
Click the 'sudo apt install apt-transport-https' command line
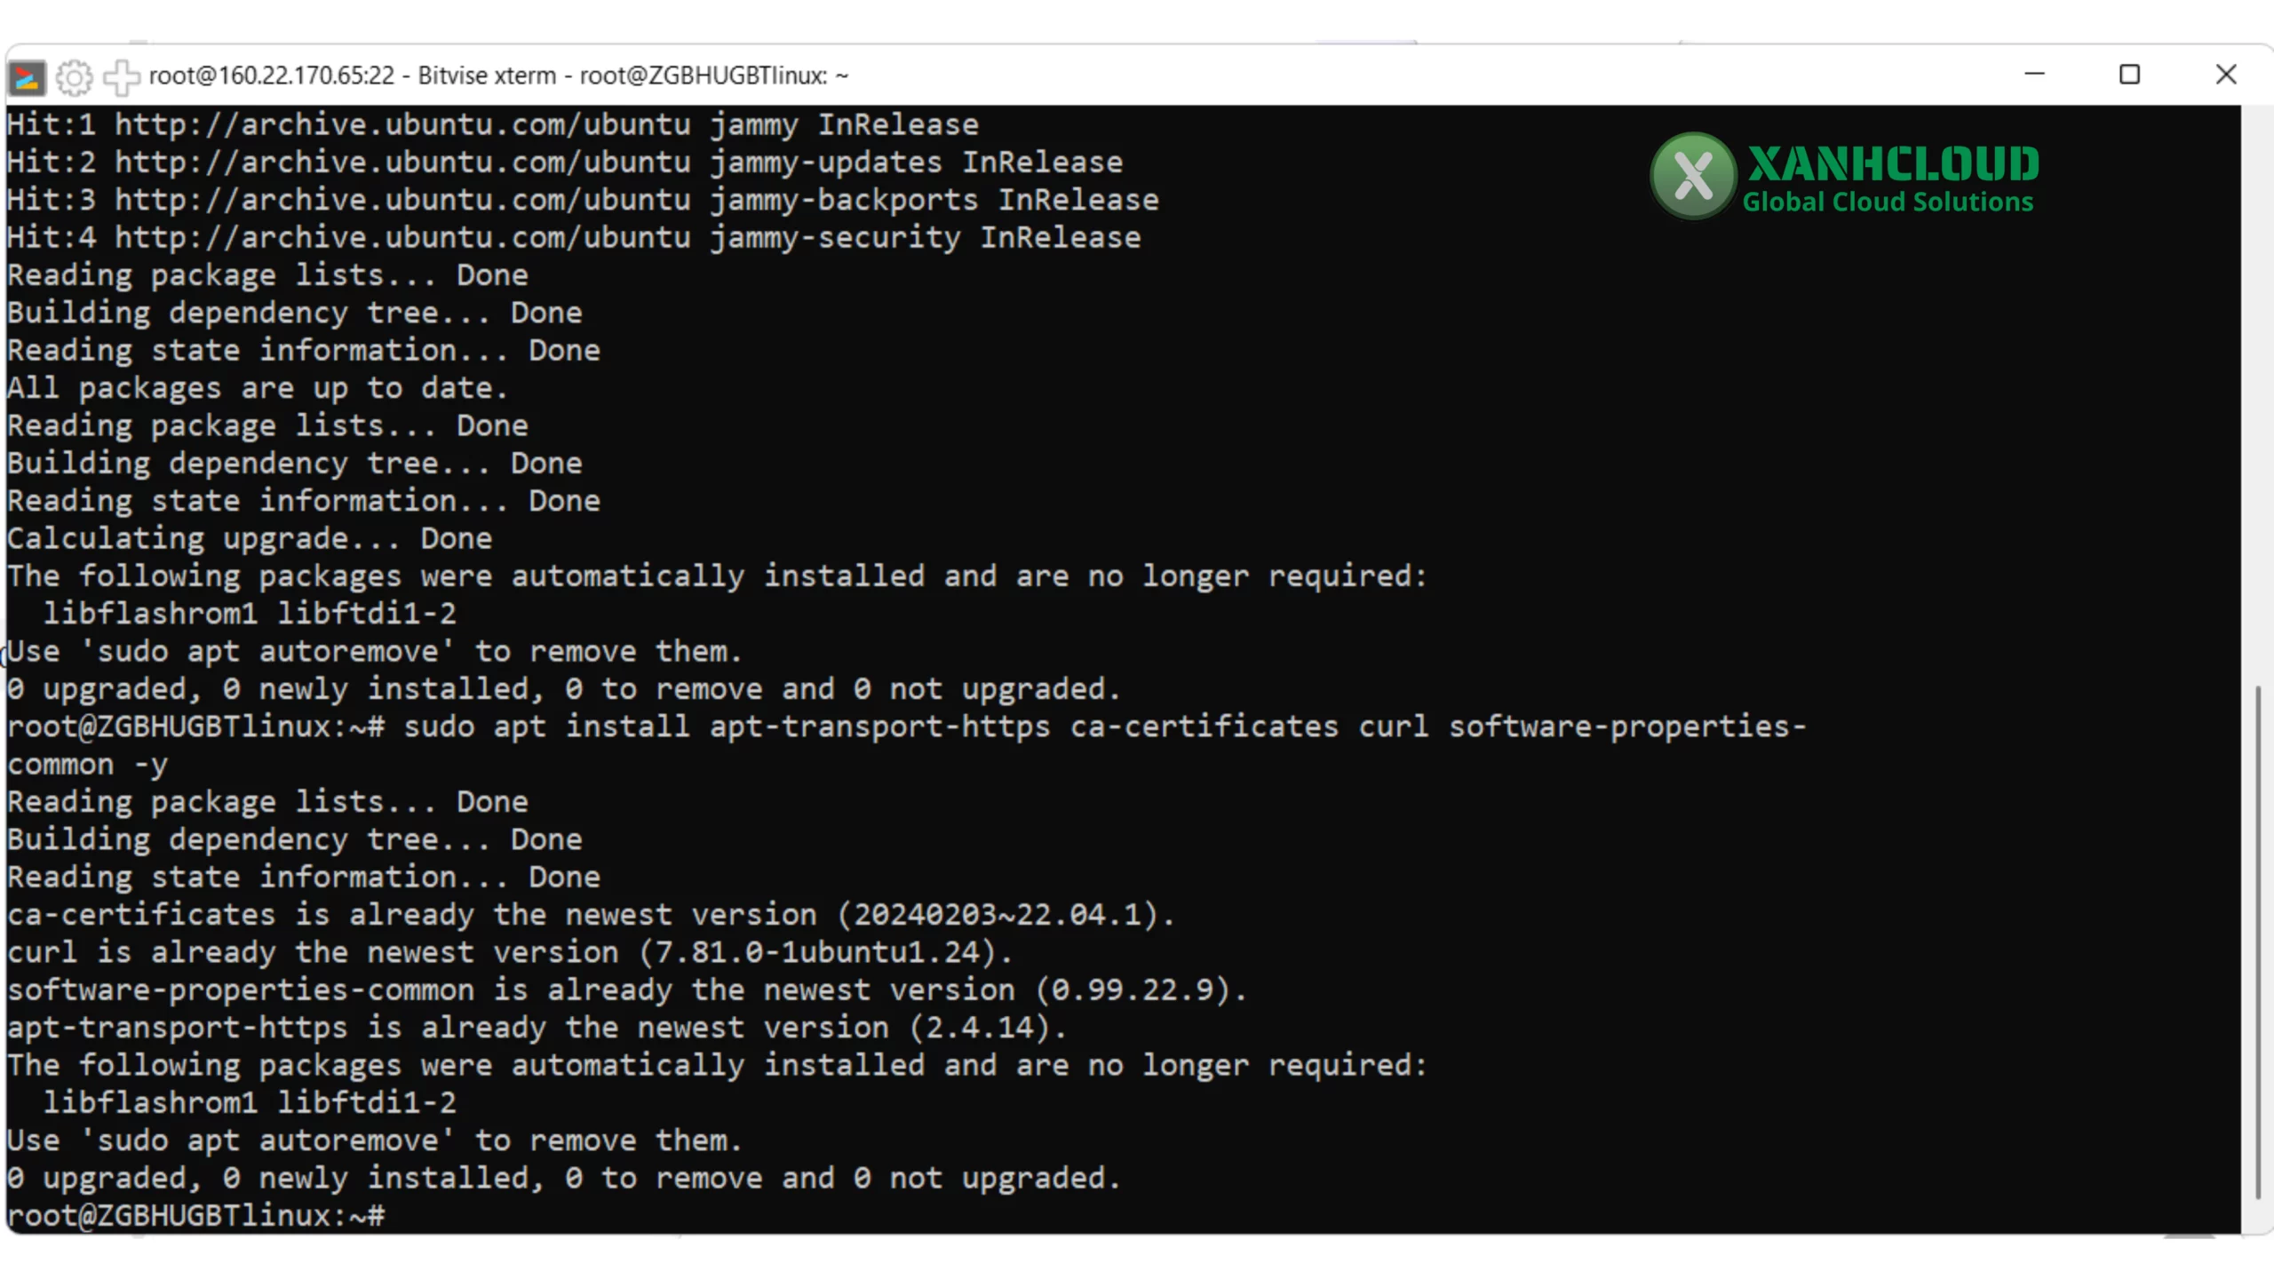pos(907,727)
